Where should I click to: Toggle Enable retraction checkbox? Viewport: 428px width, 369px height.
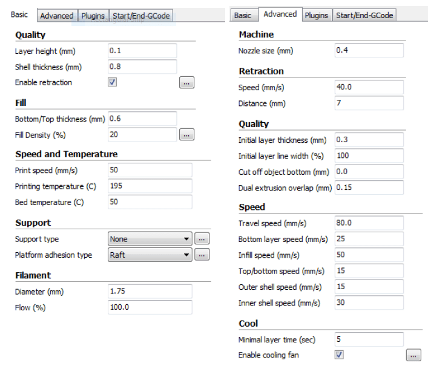(112, 82)
